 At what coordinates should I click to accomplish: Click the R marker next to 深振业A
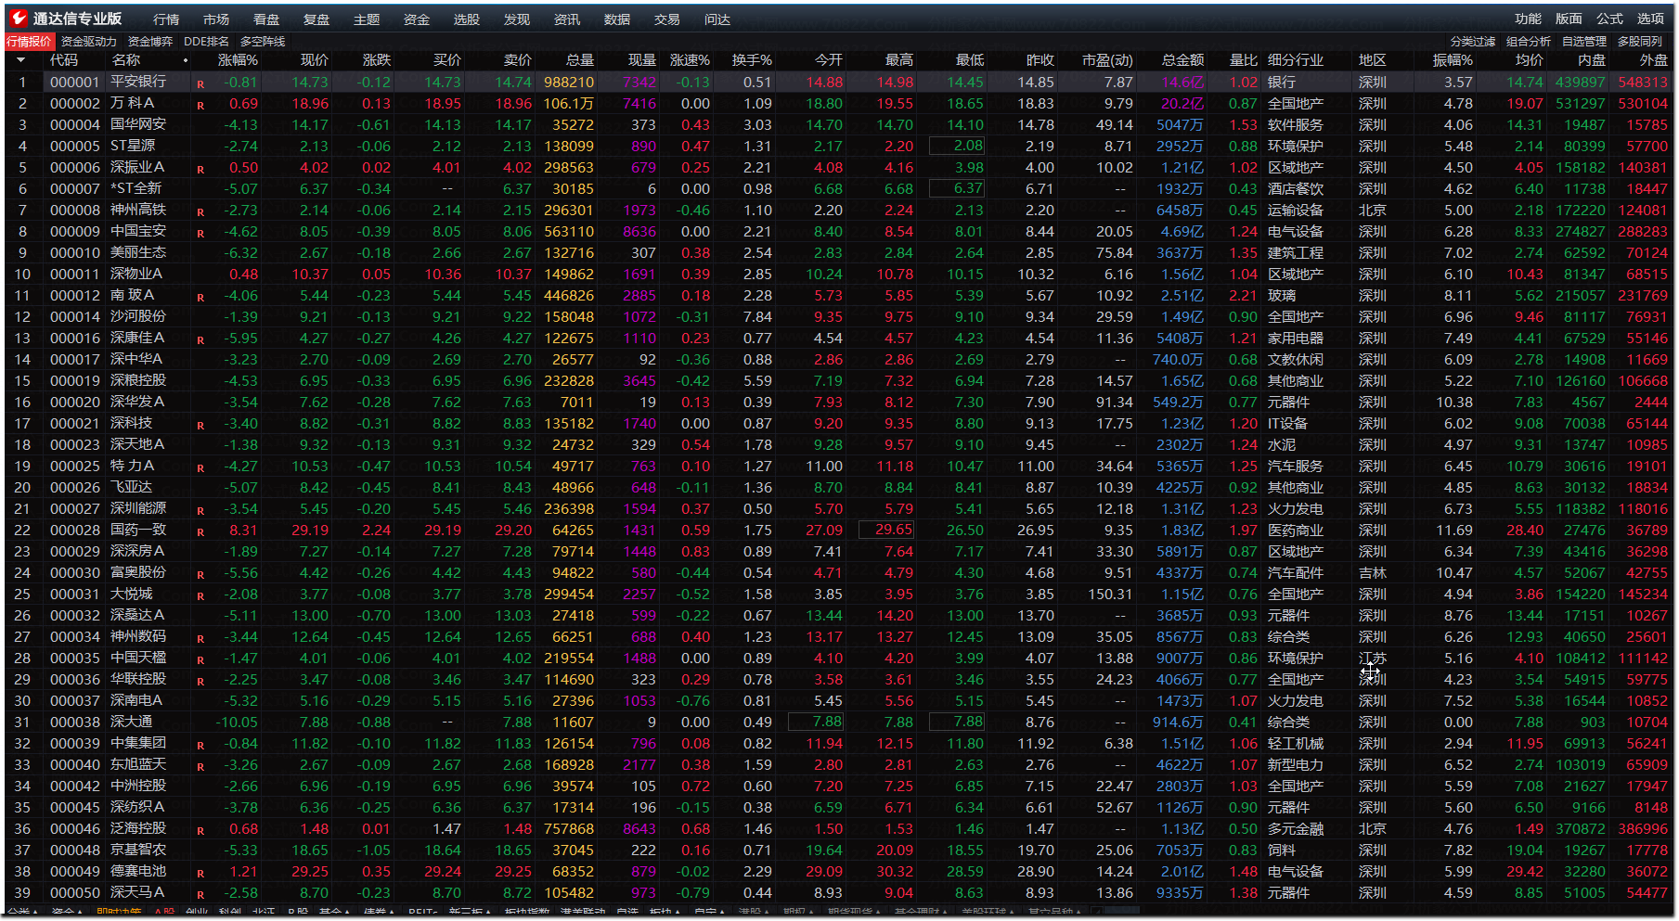(200, 170)
